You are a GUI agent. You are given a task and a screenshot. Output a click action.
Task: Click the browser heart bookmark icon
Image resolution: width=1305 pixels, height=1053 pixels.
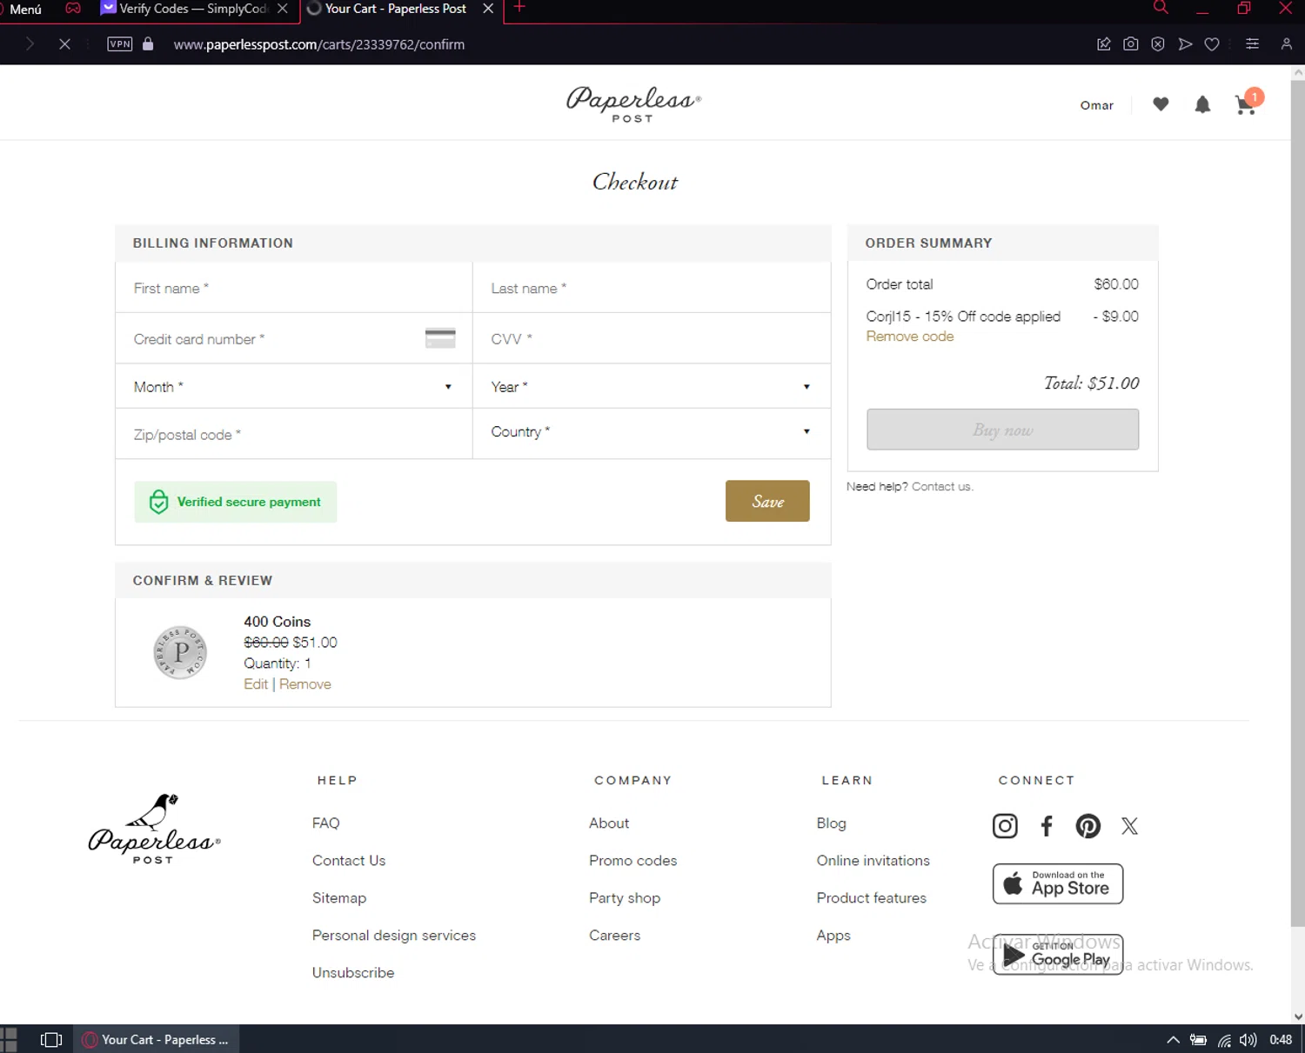tap(1212, 44)
